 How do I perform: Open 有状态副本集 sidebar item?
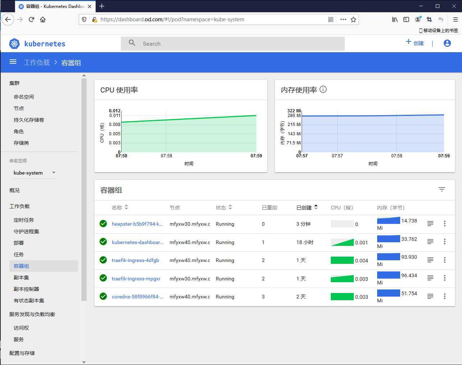pos(29,301)
